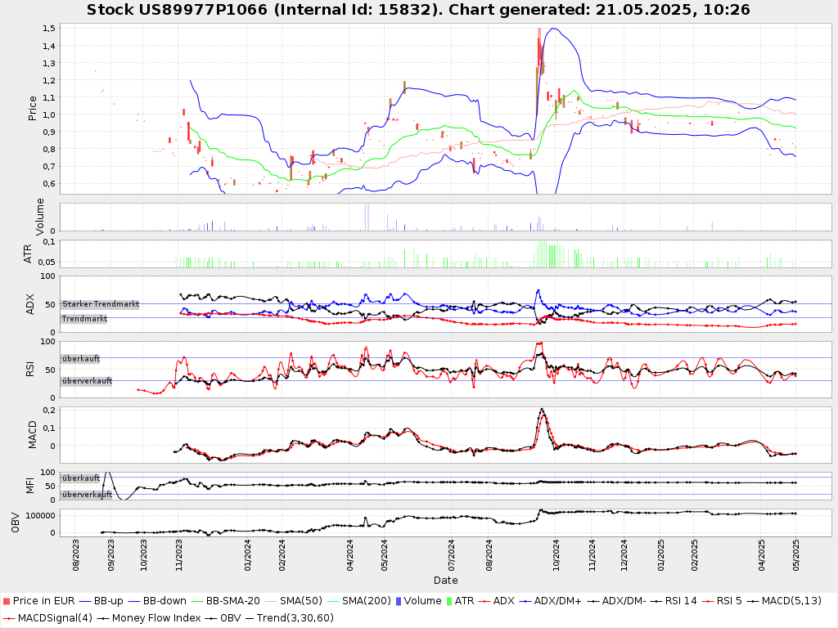Click the 'Volume' y-axis title
The height and width of the screenshot is (628, 838).
pyautogui.click(x=39, y=217)
